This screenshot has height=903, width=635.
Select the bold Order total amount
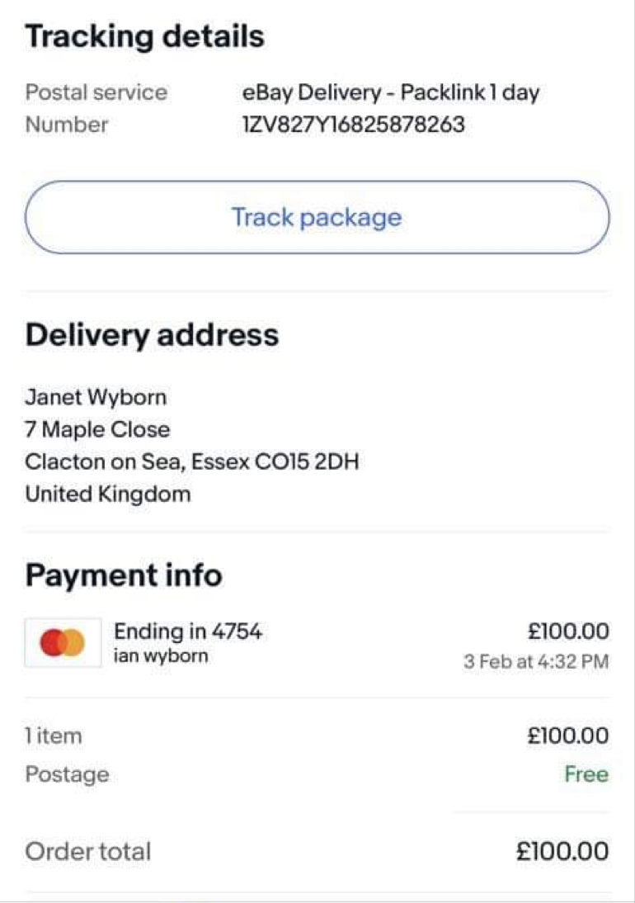[x=562, y=852]
